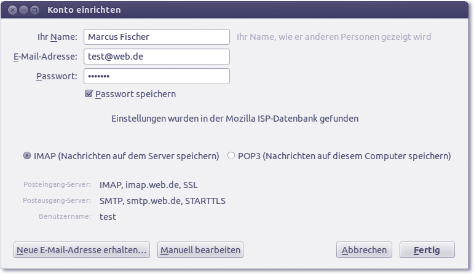Click into the E-Mail-Adresse field

tap(156, 57)
